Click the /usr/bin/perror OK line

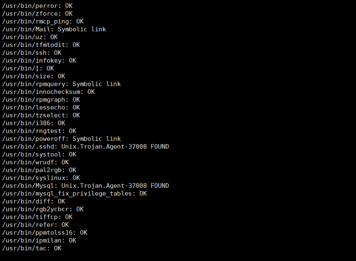pos(38,6)
